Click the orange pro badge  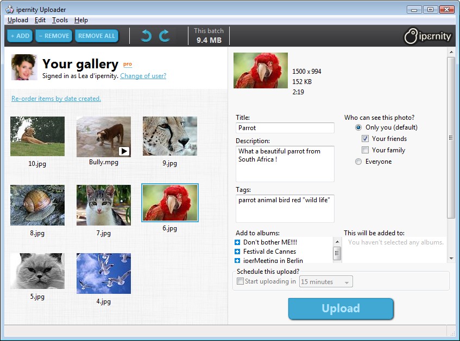[127, 64]
